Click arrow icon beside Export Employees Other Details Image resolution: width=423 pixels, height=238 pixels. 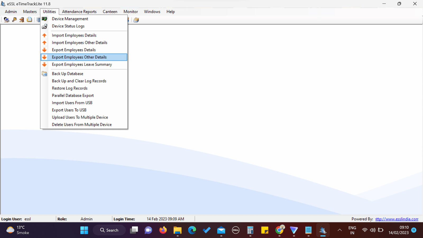click(44, 57)
